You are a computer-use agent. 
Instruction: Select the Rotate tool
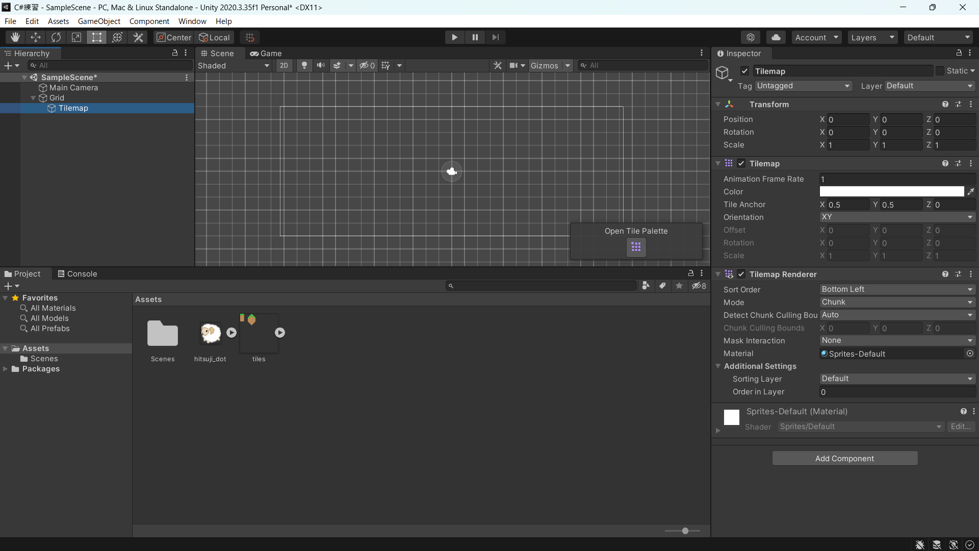56,37
